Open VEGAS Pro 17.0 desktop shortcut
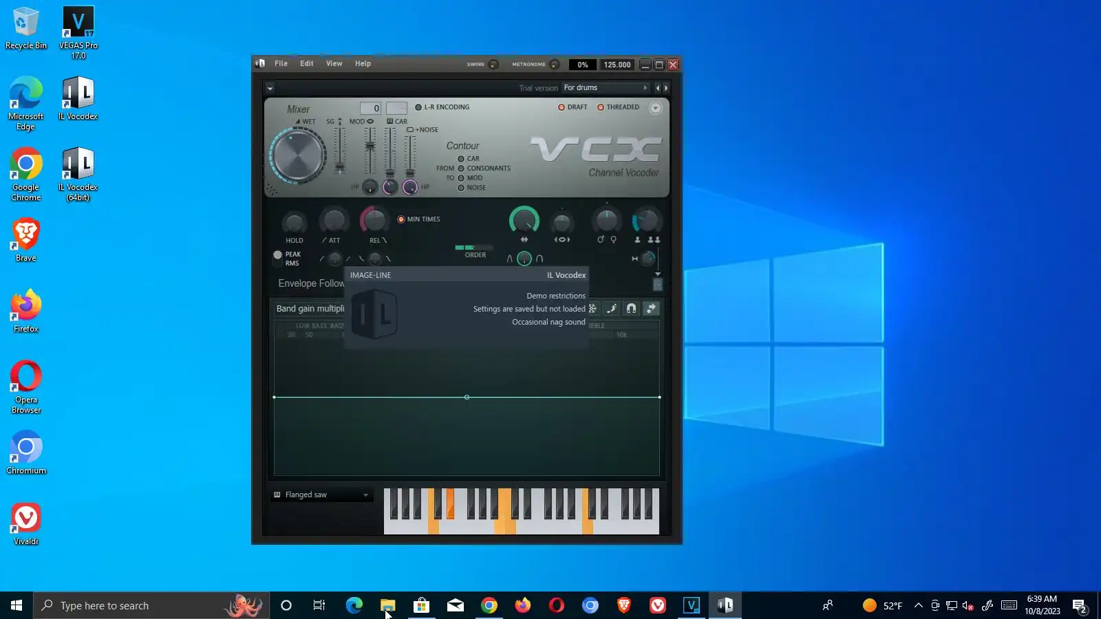 click(78, 32)
